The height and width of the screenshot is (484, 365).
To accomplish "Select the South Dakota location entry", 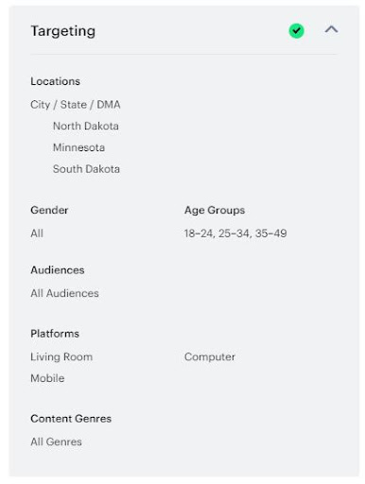I will coord(86,169).
